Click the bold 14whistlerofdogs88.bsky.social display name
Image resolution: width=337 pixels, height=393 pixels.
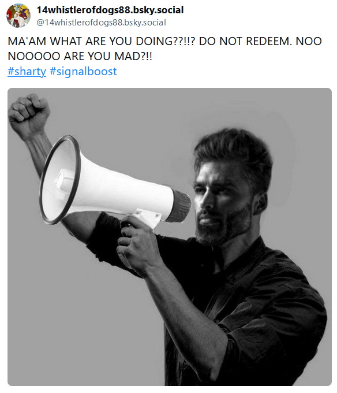tap(110, 10)
